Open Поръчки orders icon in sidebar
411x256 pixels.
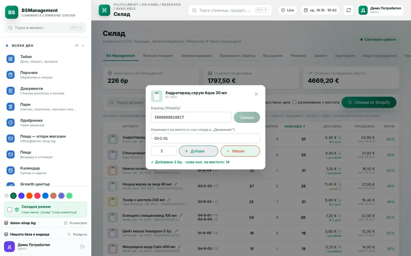(x=10, y=75)
